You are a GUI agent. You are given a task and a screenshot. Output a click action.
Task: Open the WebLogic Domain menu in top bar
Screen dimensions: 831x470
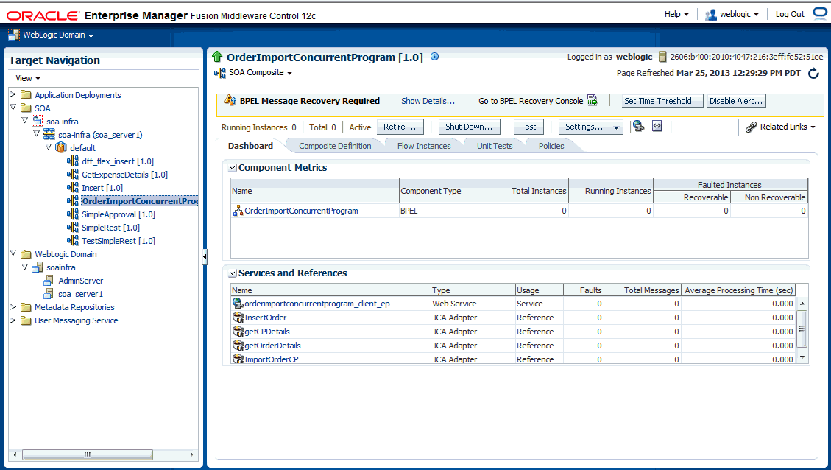click(58, 35)
